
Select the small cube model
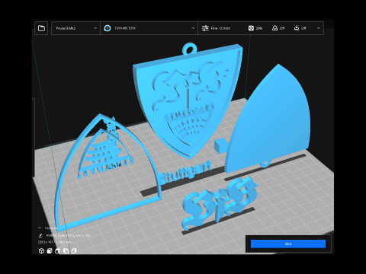point(220,145)
